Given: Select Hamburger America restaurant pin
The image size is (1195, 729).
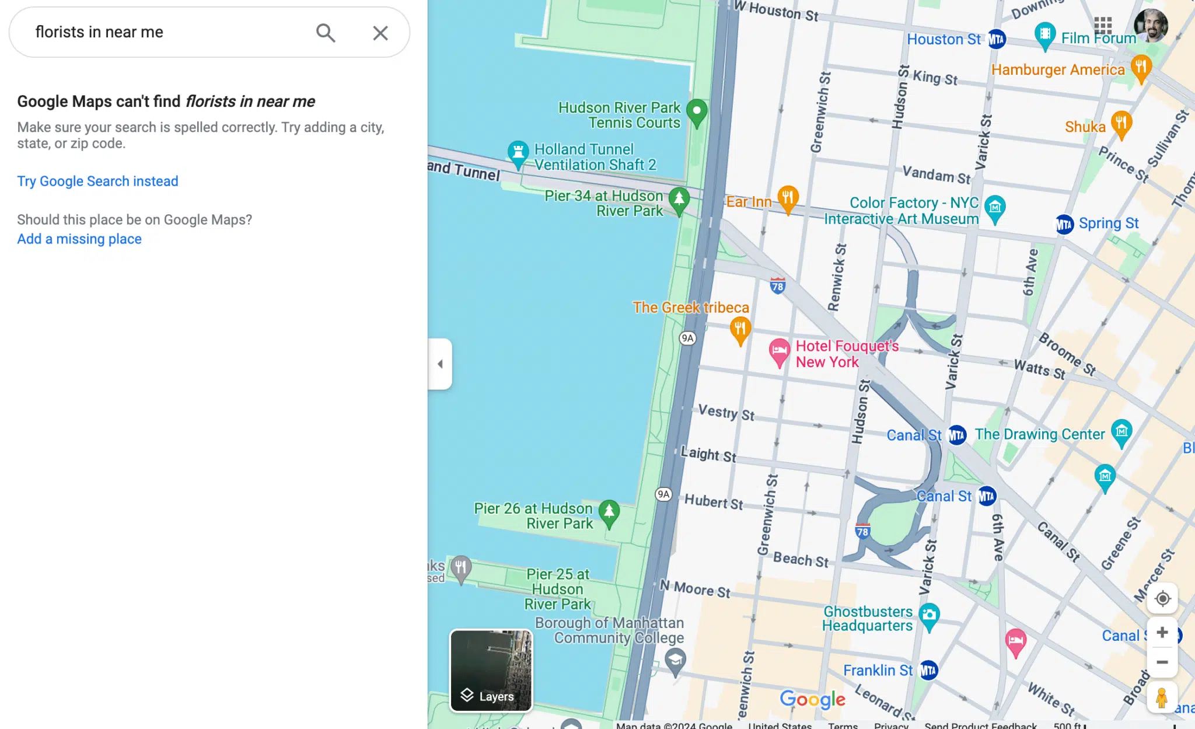Looking at the screenshot, I should pos(1141,69).
